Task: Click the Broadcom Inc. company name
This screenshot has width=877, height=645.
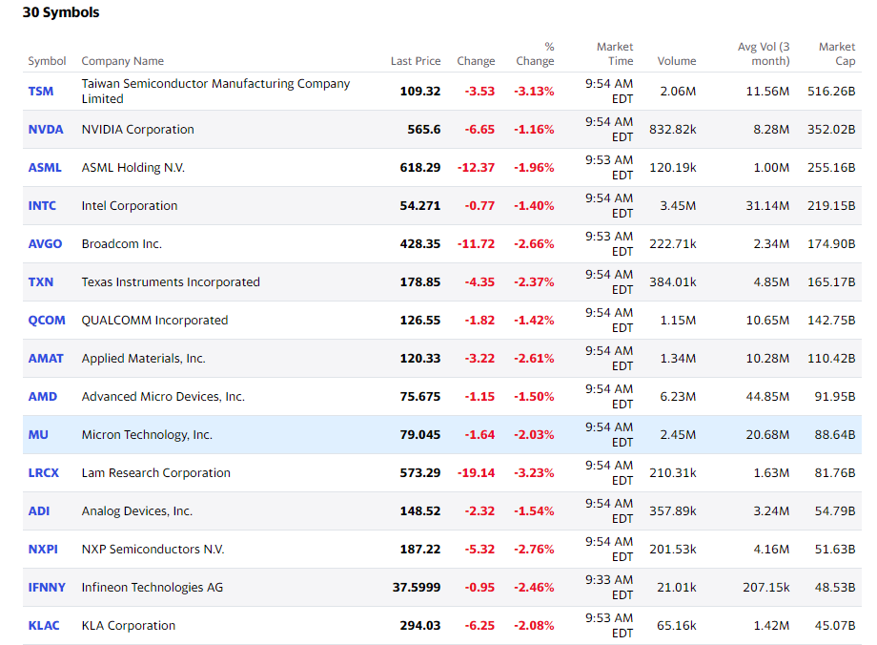Action: (x=121, y=243)
